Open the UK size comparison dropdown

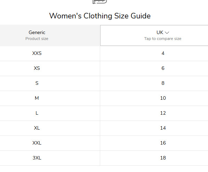coord(154,35)
